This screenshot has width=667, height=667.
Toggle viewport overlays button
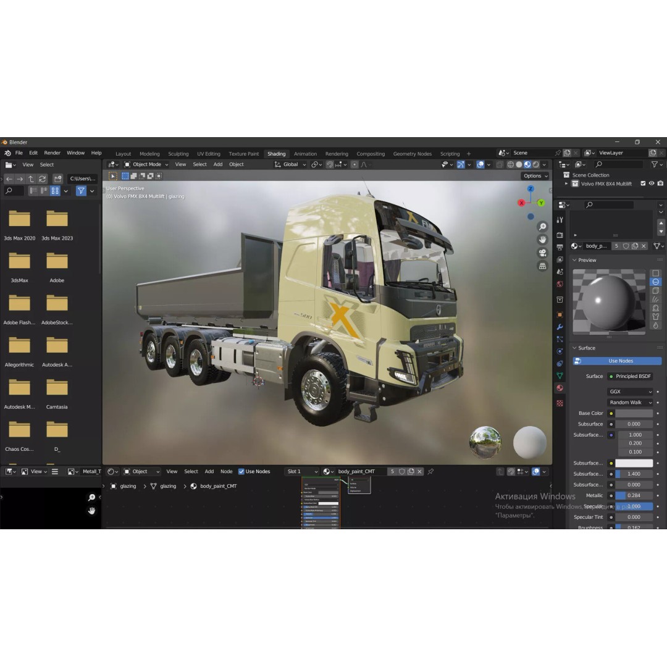tap(480, 165)
